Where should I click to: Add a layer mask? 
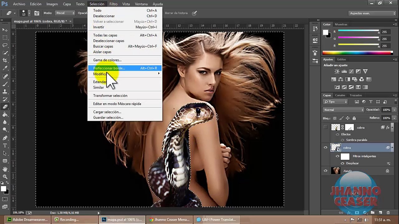357,213
